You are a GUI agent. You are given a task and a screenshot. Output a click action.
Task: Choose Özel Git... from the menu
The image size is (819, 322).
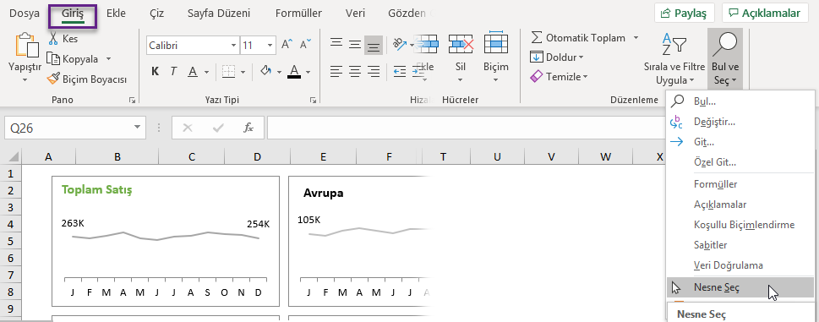(740, 162)
